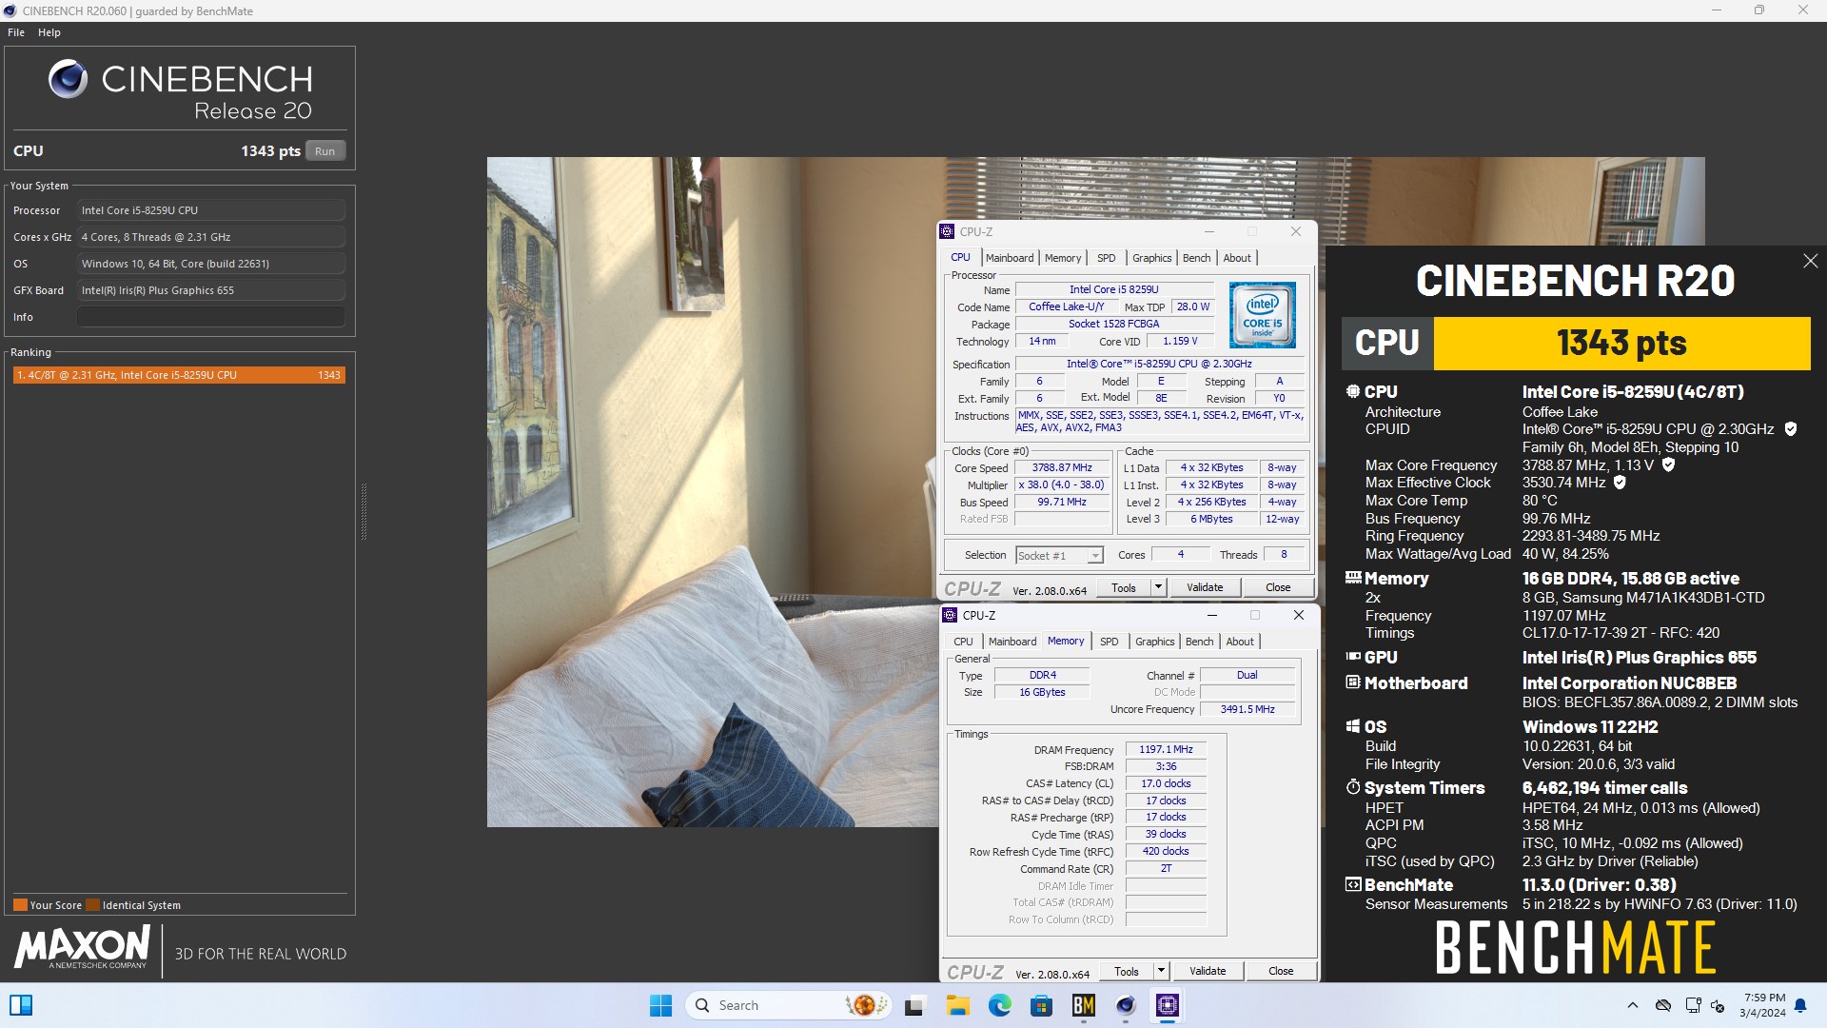Click Max Effective Clock verified shield icon
The height and width of the screenshot is (1028, 1827).
pyautogui.click(x=1620, y=483)
